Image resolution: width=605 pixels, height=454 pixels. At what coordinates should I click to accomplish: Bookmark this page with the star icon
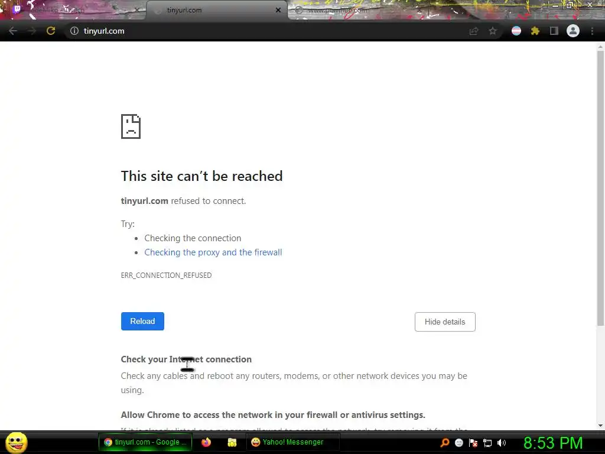(x=493, y=31)
